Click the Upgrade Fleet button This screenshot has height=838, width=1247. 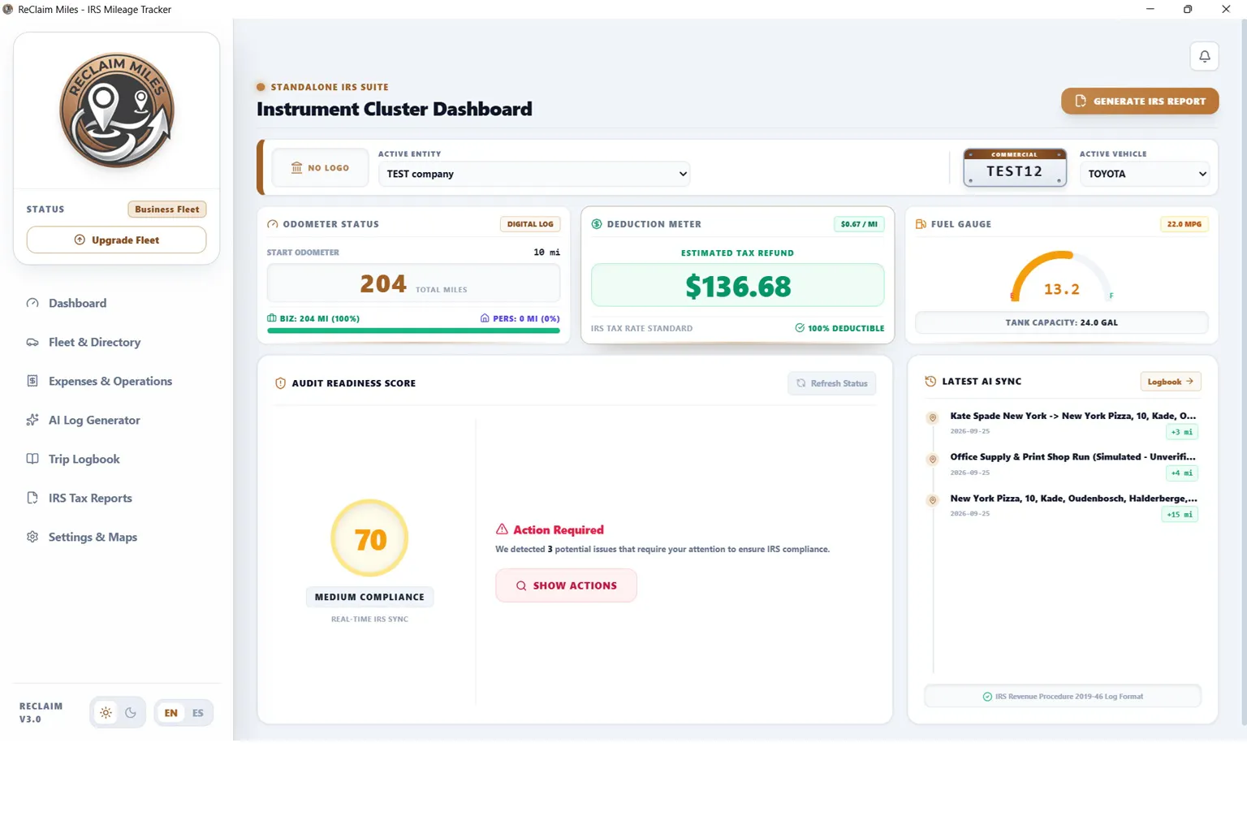(x=117, y=240)
